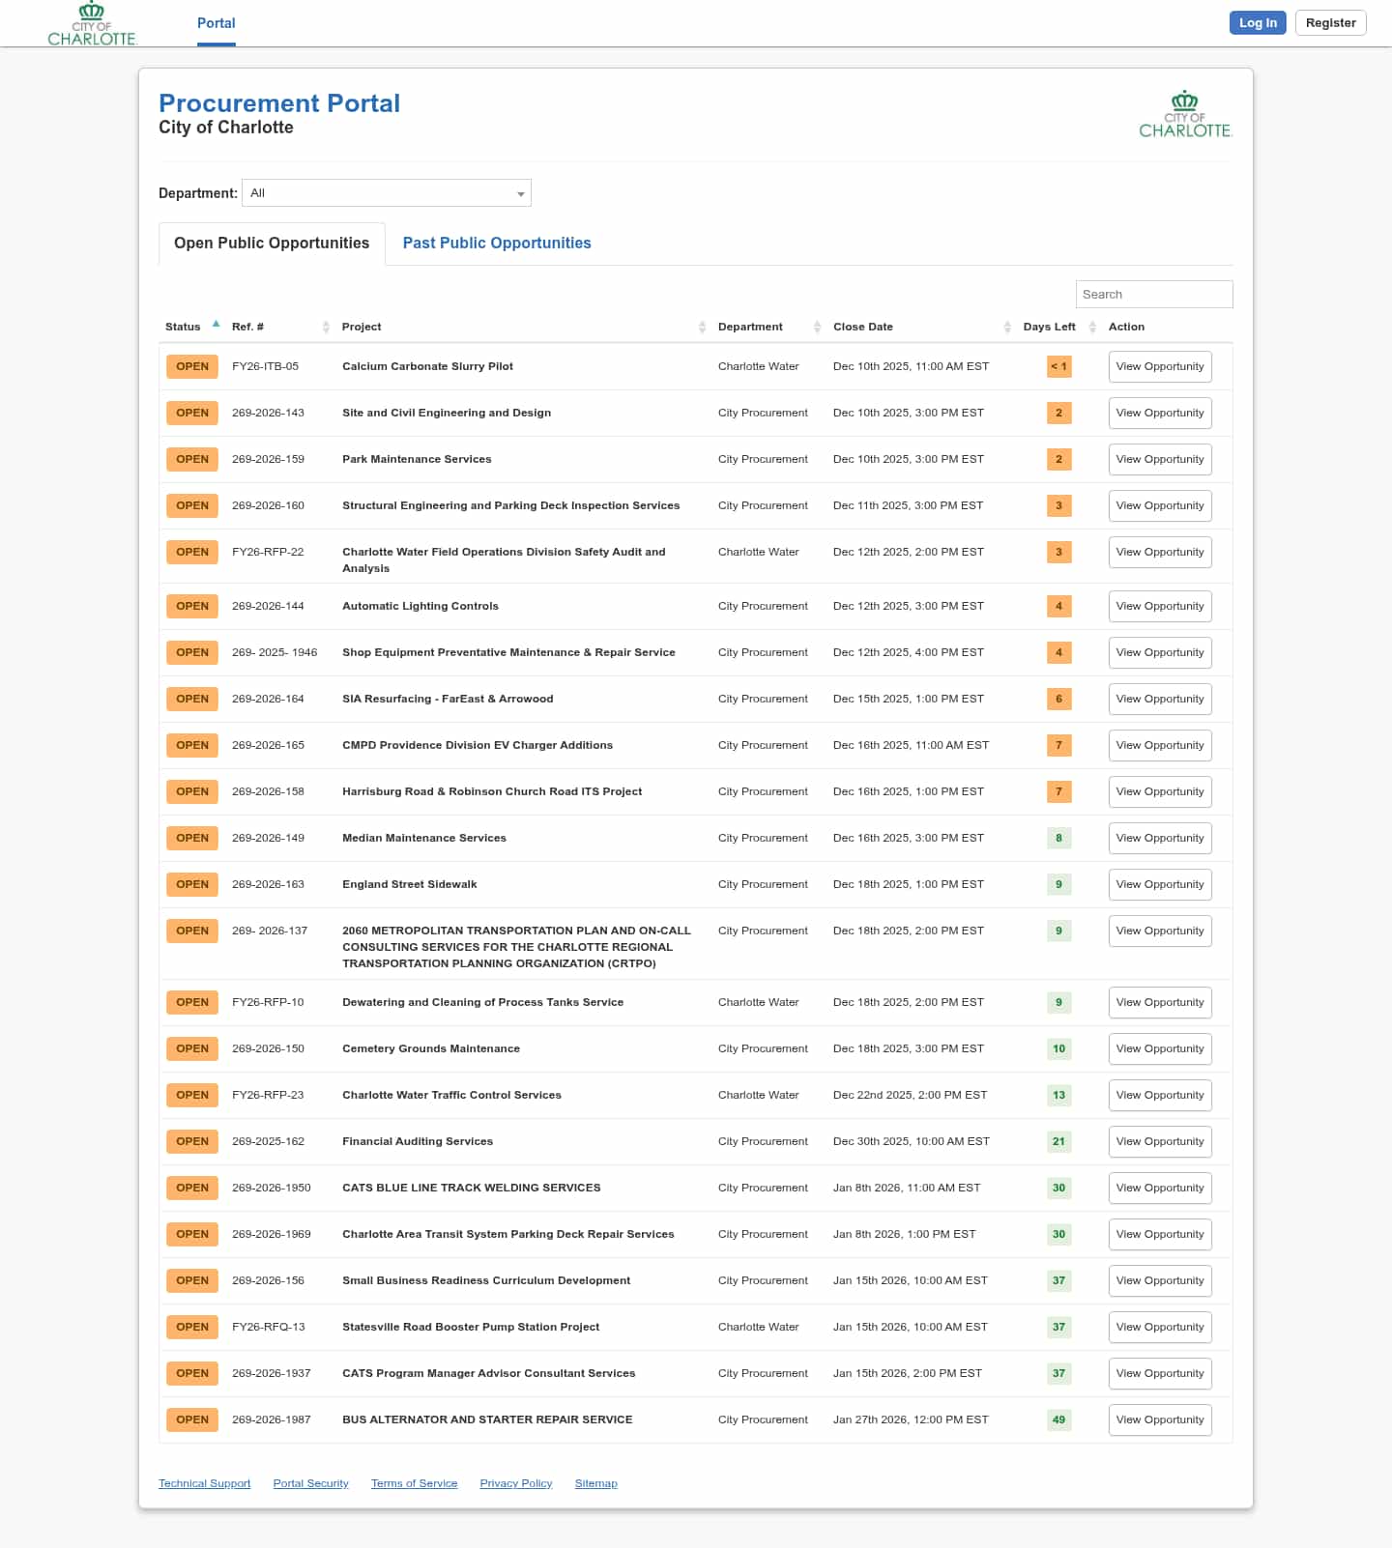Viewport: 1392px width, 1548px height.
Task: Click reference number FY26-ITB-05
Action: [x=266, y=367]
